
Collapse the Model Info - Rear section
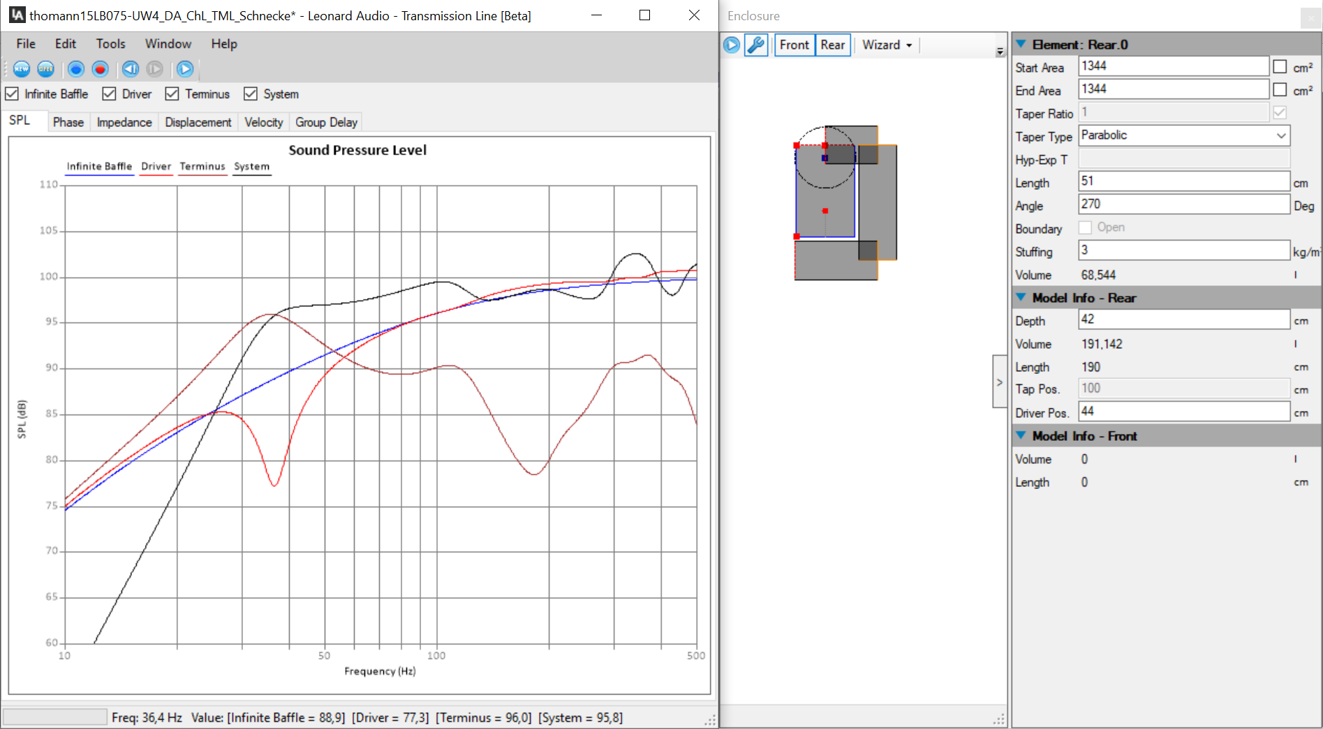pos(1021,298)
